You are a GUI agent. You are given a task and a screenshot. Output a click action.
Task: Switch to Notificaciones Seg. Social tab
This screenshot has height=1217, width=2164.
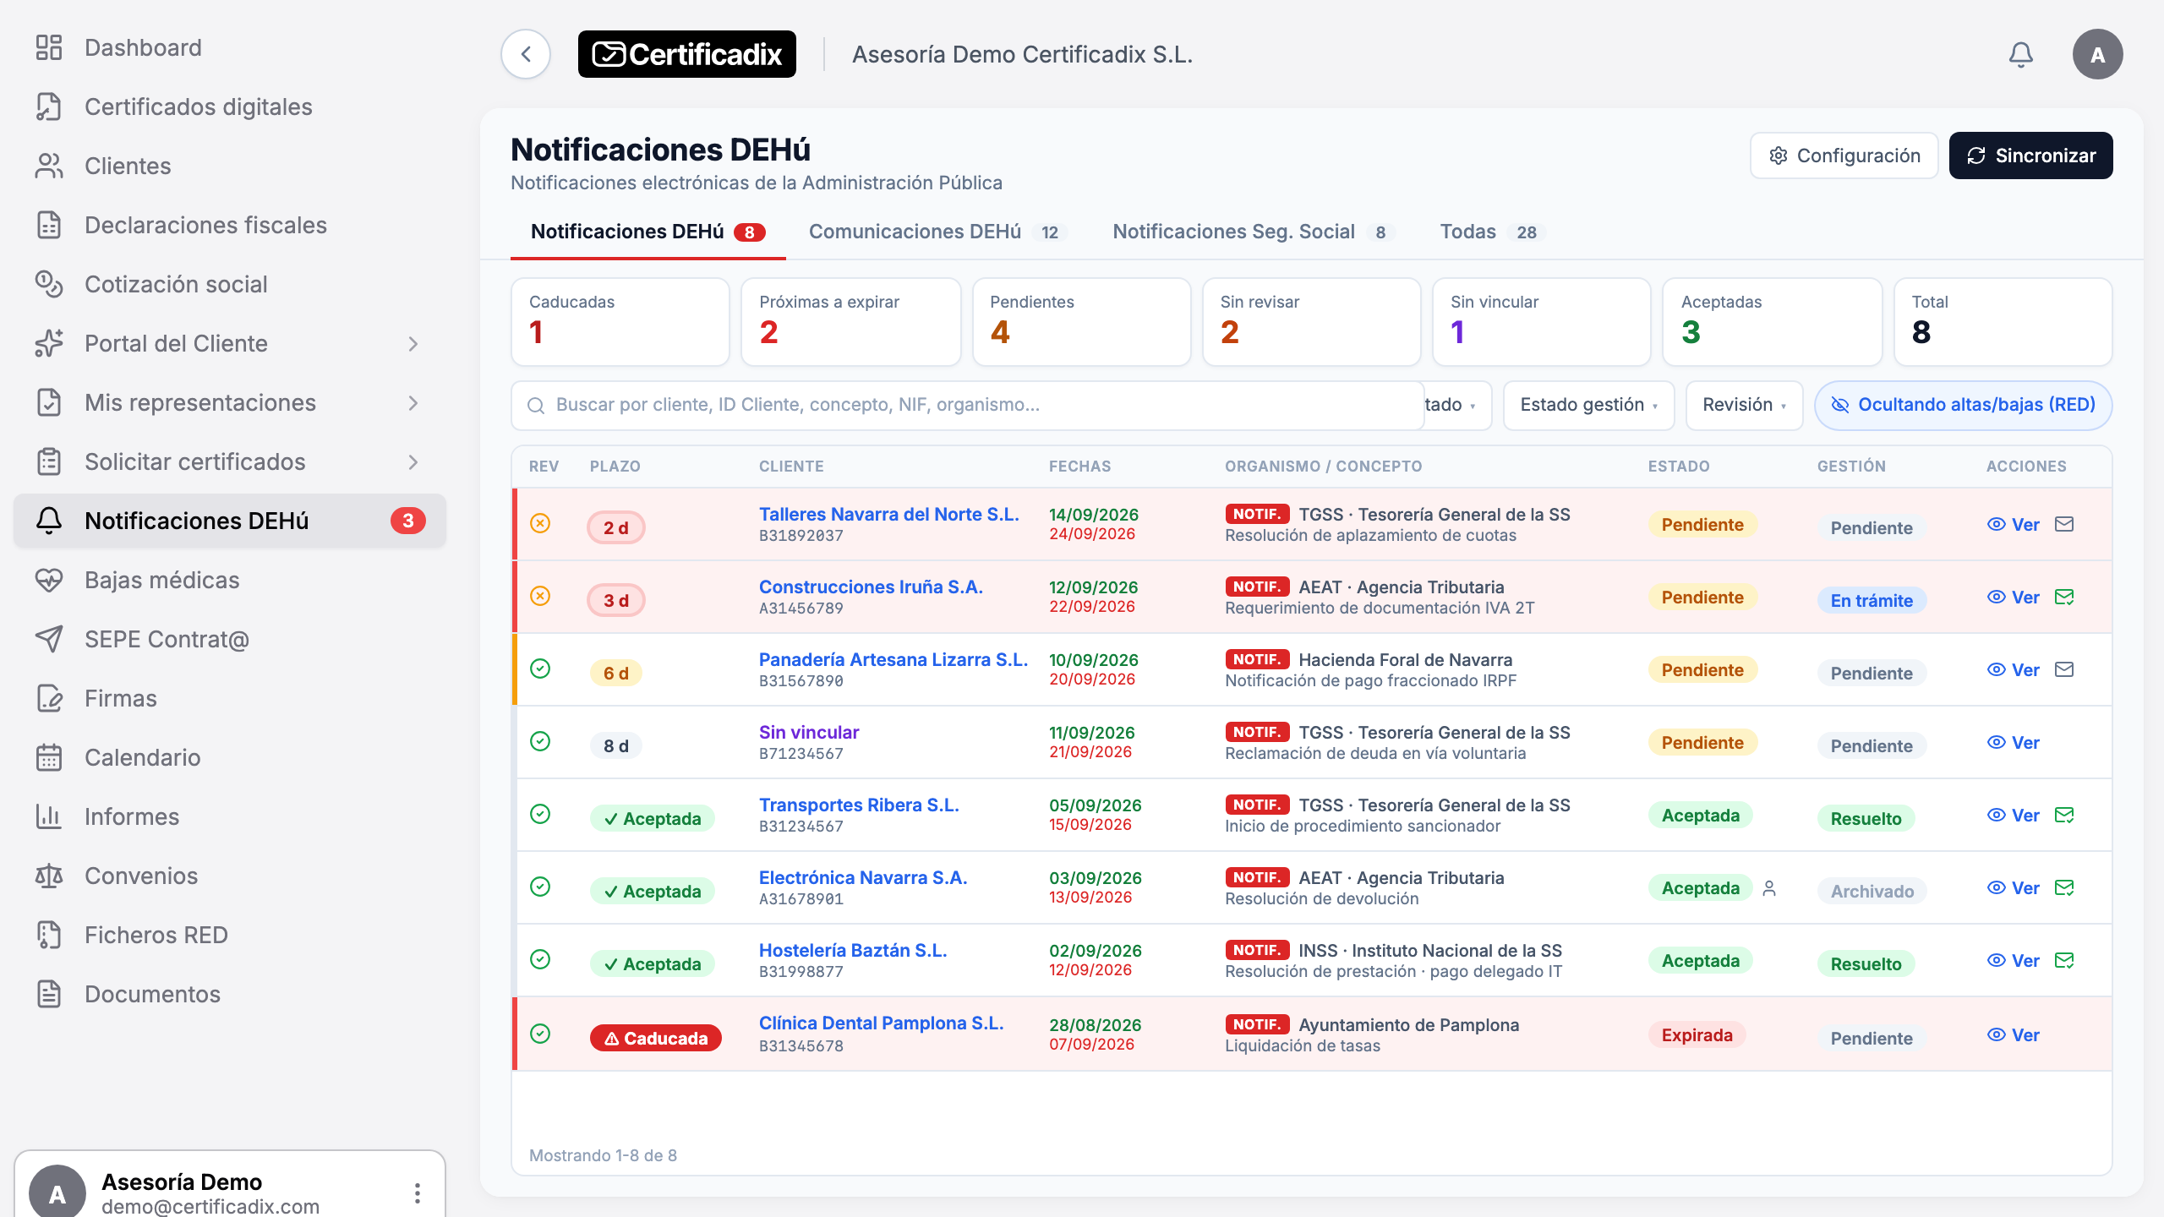tap(1254, 232)
